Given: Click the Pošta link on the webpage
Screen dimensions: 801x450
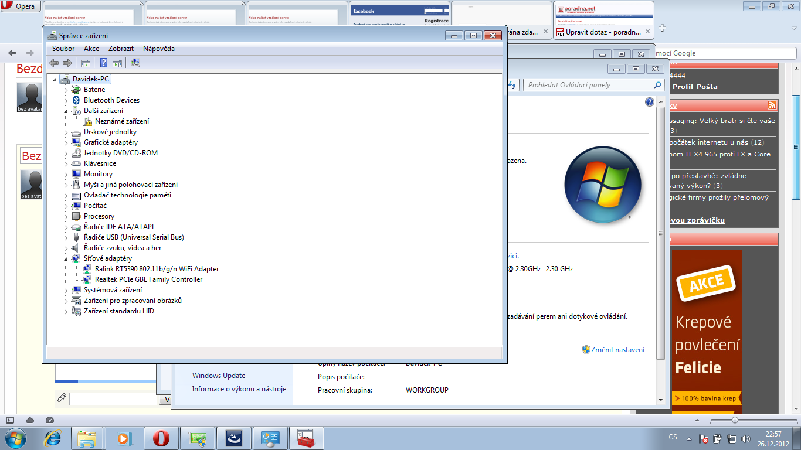Looking at the screenshot, I should (707, 87).
